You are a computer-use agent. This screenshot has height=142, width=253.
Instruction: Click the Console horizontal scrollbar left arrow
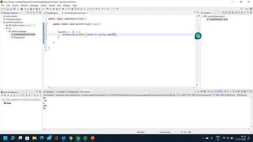tap(44, 129)
